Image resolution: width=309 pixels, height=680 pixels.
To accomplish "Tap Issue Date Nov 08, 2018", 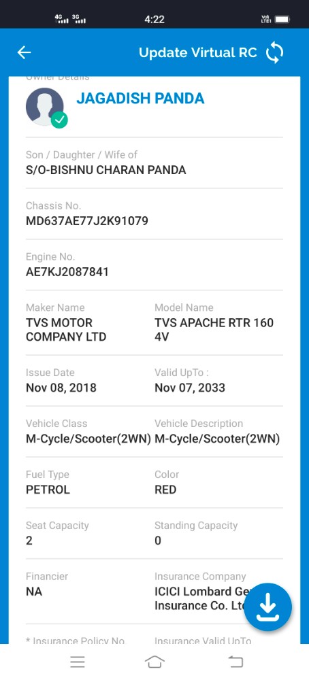I will [x=61, y=388].
